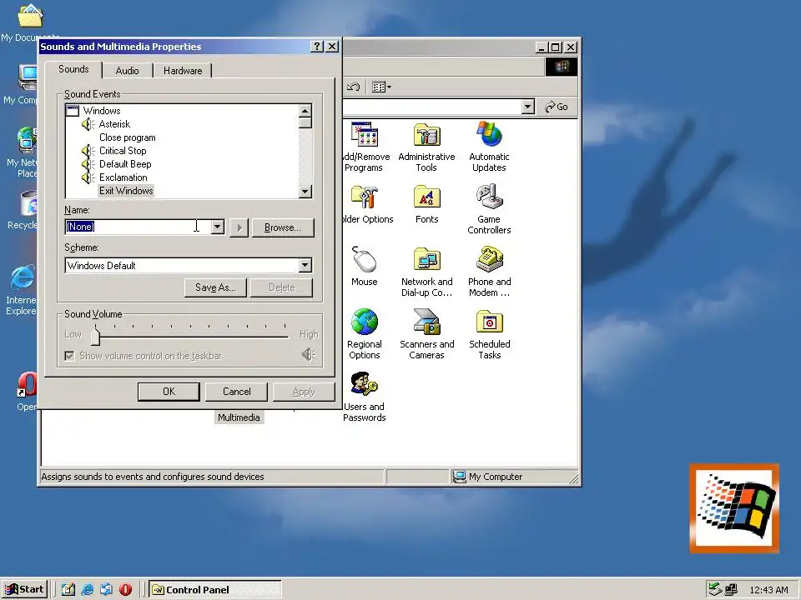Select Exit Windows sound event
Screen dimensions: 801x600
tap(126, 191)
